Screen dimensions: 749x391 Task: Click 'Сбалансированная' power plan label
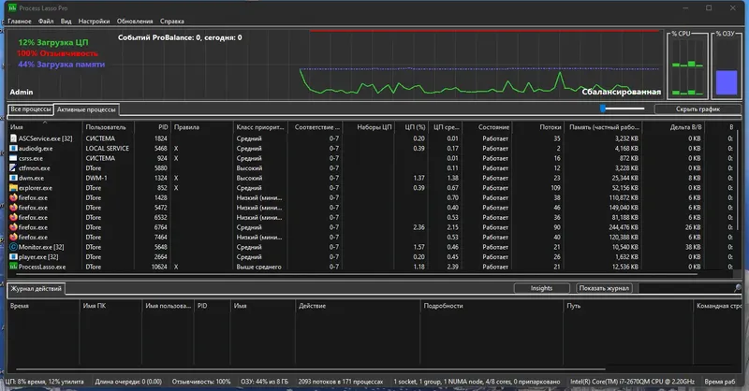pyautogui.click(x=621, y=92)
